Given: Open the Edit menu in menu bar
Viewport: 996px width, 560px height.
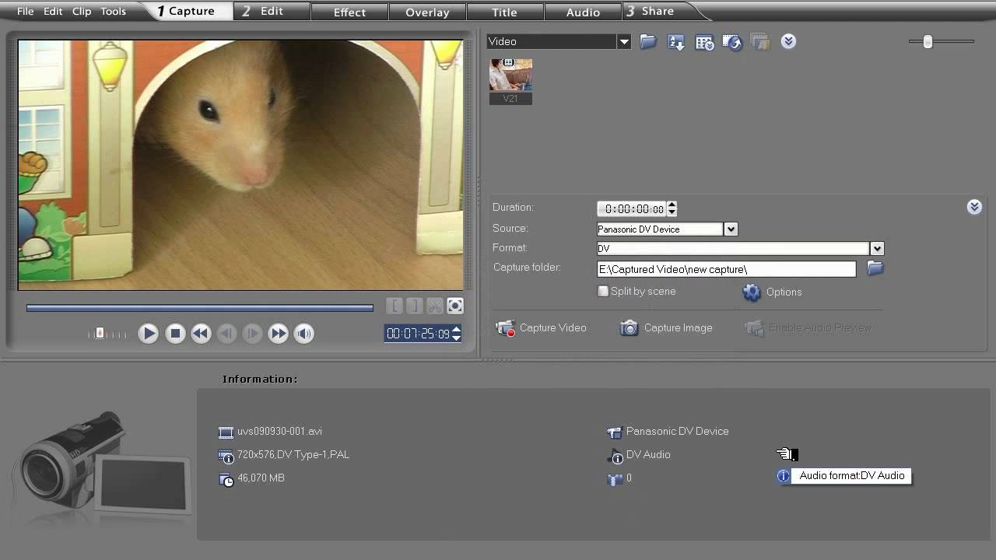Looking at the screenshot, I should (x=53, y=12).
